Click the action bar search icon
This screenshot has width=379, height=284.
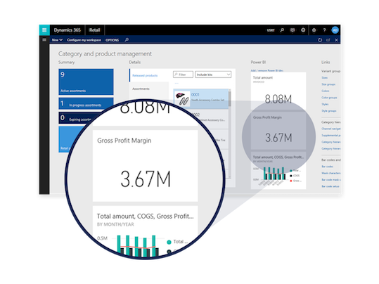click(x=127, y=39)
